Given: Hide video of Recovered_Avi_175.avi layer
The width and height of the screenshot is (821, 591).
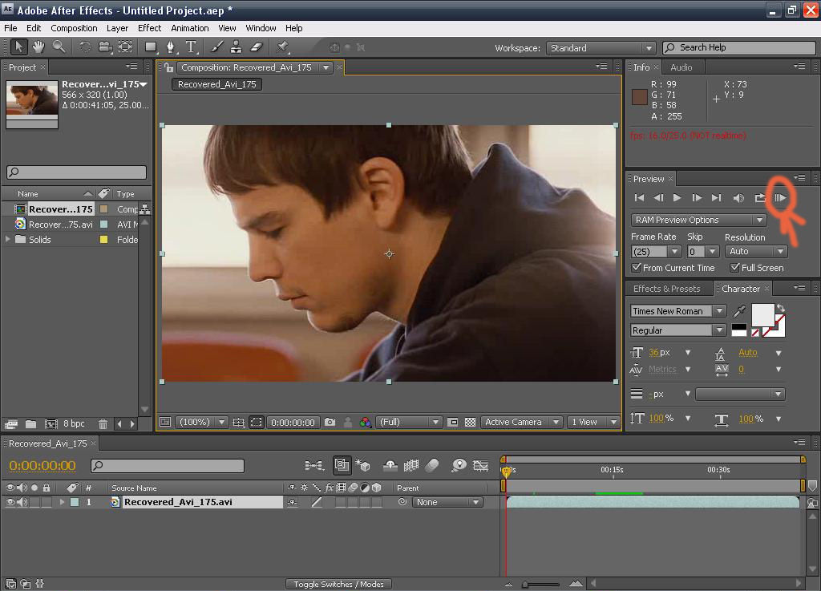Looking at the screenshot, I should tap(10, 502).
